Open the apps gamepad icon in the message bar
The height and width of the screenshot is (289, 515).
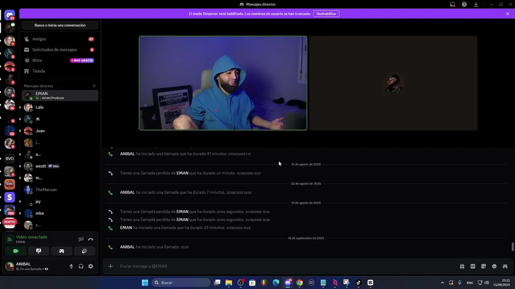click(x=505, y=266)
